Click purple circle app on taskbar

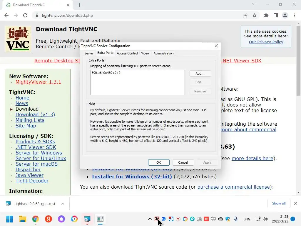61,219
